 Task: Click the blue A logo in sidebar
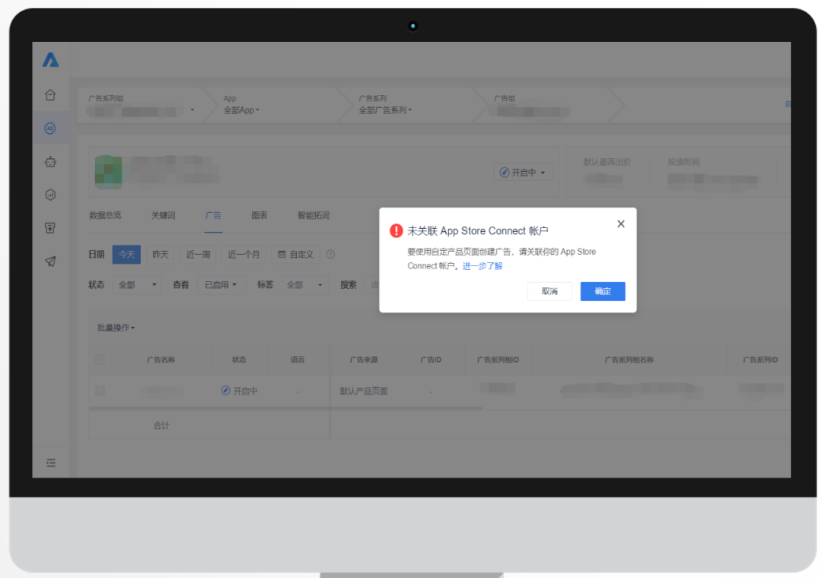click(50, 60)
